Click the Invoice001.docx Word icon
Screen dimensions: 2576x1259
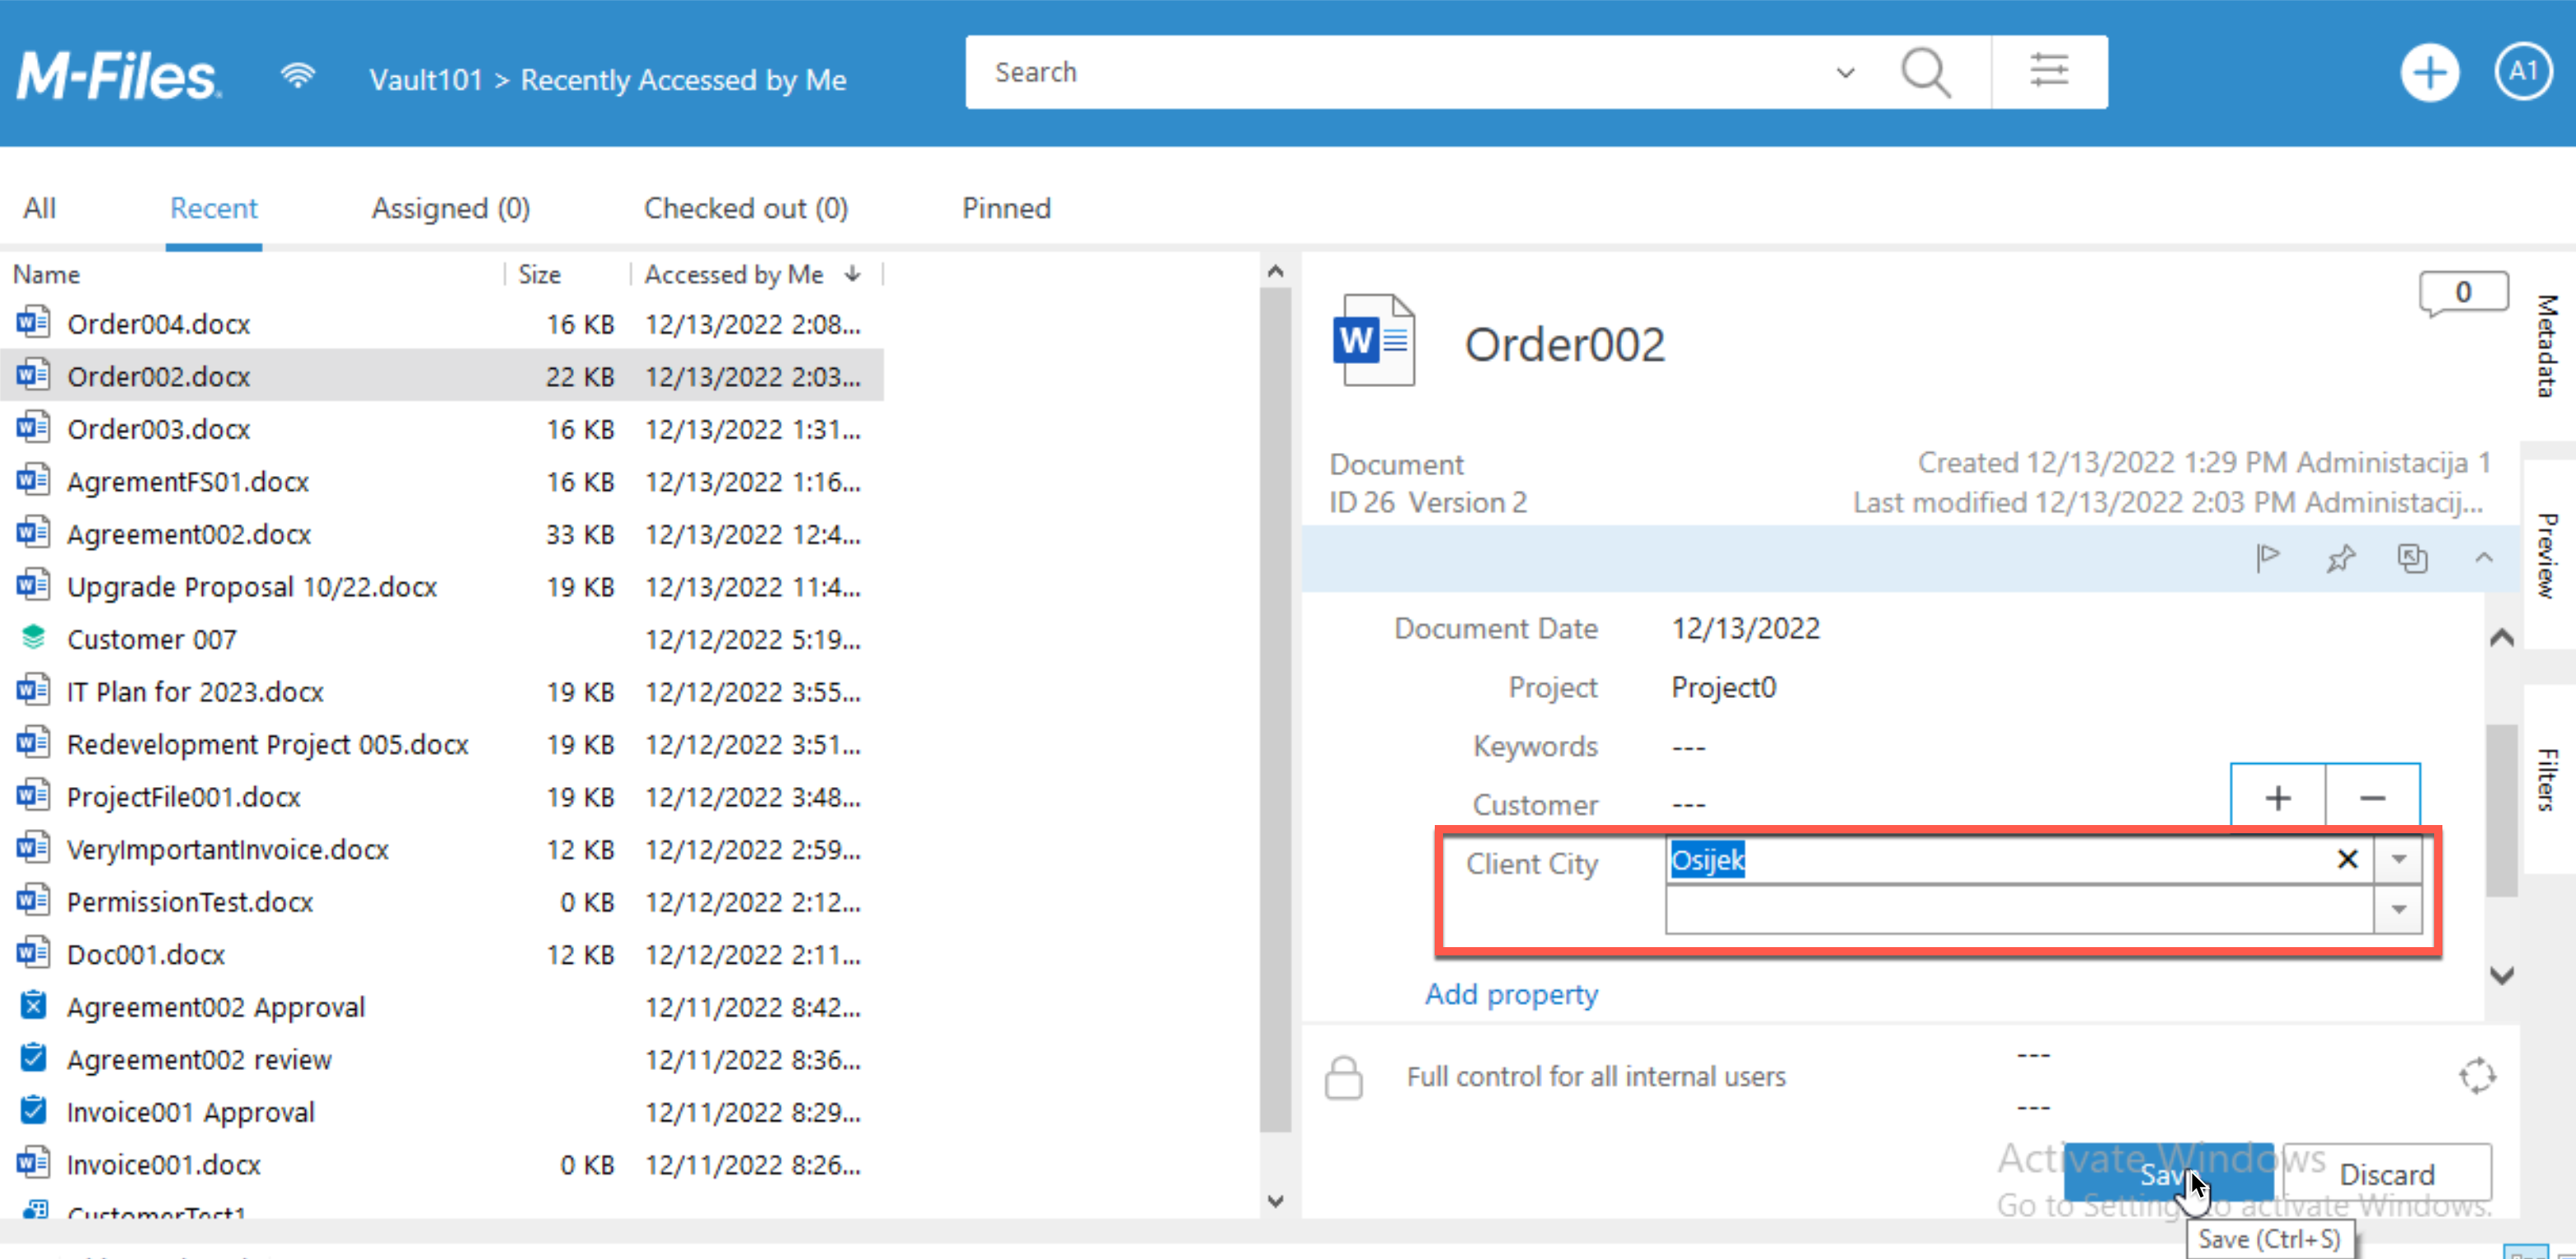point(33,1163)
